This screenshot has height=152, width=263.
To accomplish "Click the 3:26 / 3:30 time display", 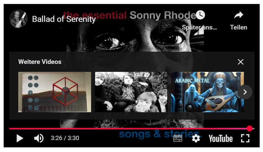I will pyautogui.click(x=65, y=138).
